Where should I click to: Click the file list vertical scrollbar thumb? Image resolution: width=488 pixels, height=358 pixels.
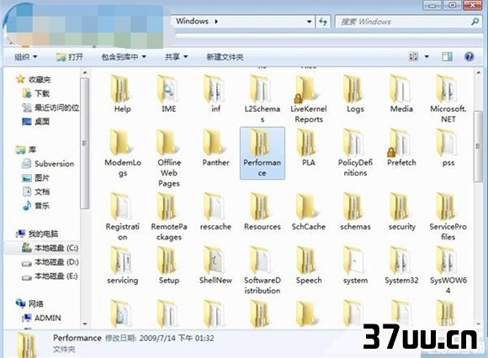pos(478,146)
